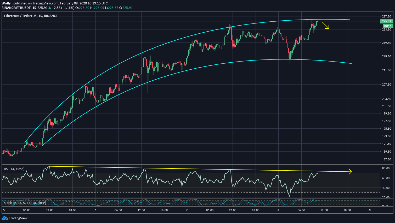The image size is (395, 223).
Task: Click the day '6' marker on the time axis
Action: point(95,210)
